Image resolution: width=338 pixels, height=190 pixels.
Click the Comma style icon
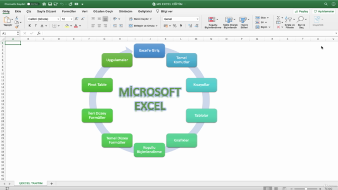181,26
